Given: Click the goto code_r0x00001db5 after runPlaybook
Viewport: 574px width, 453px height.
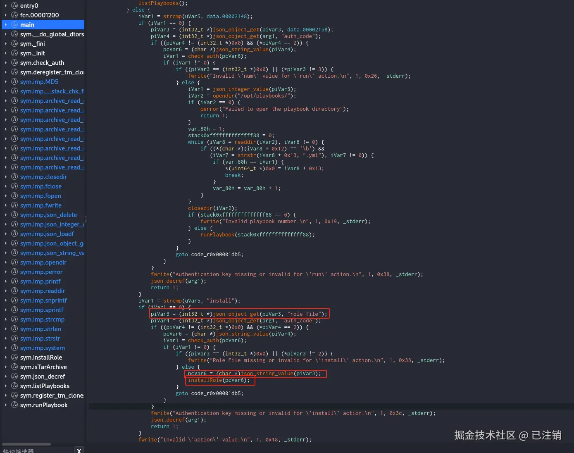Looking at the screenshot, I should coord(210,255).
